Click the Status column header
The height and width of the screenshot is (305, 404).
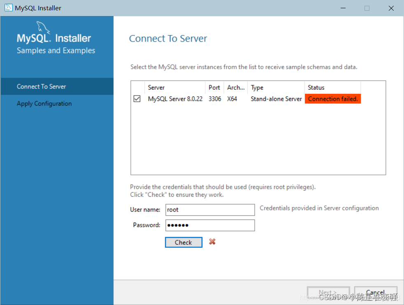coord(316,87)
